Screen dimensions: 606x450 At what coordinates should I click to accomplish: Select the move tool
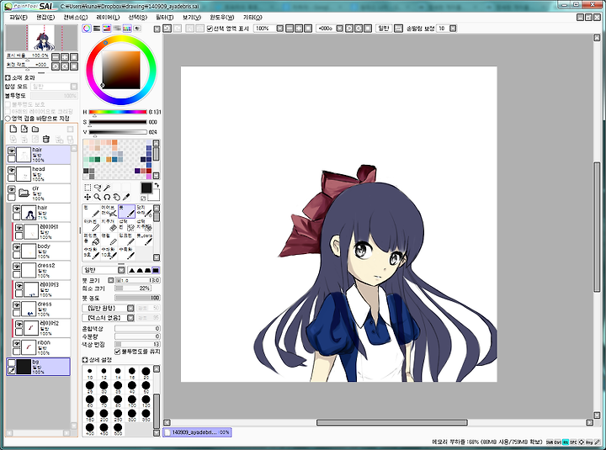(x=88, y=197)
